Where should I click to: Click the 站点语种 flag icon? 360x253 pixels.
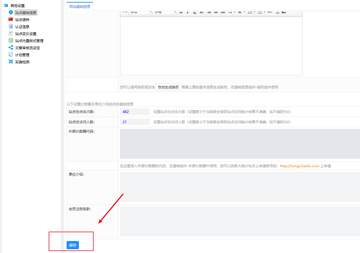click(11, 19)
